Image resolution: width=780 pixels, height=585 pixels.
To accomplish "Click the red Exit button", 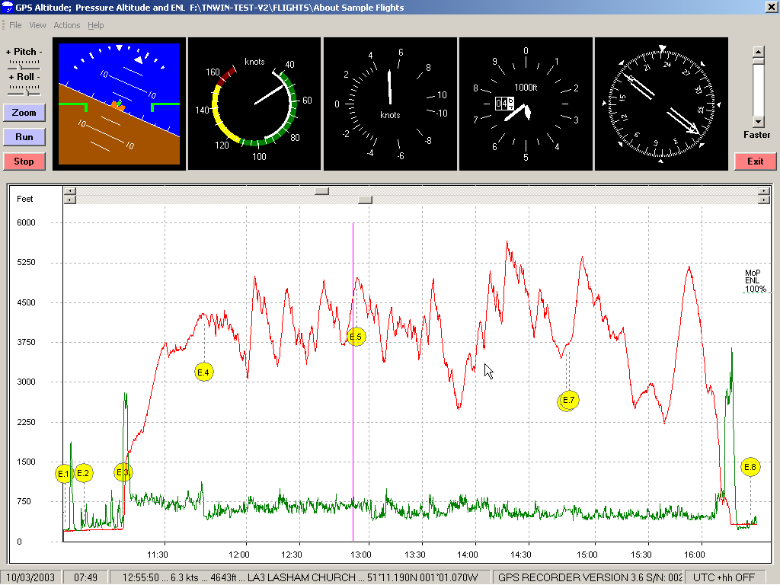I will (x=755, y=161).
